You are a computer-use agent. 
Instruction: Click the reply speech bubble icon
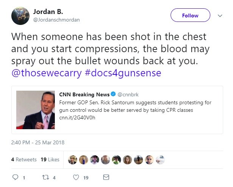[x=16, y=177]
